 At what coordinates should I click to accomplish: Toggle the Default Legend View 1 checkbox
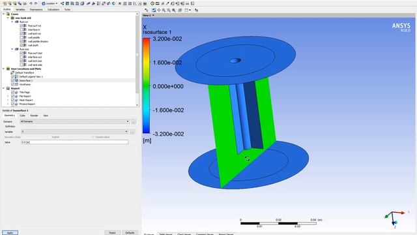pyautogui.click(x=12, y=76)
